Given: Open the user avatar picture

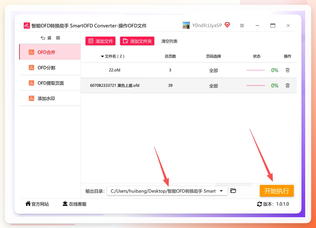Looking at the screenshot, I should [186, 26].
